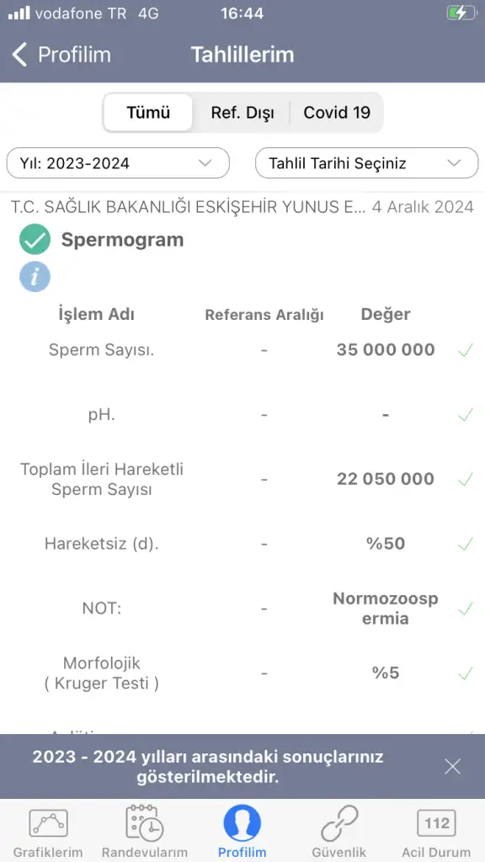Tap the checkmark on the Morfolojik Kruger Testi row

[465, 673]
